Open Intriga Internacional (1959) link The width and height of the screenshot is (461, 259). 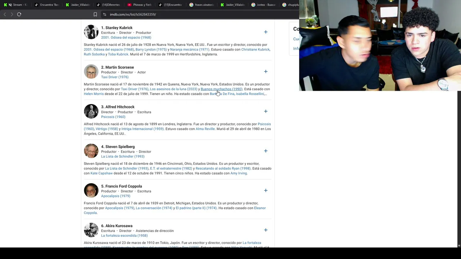(x=143, y=129)
